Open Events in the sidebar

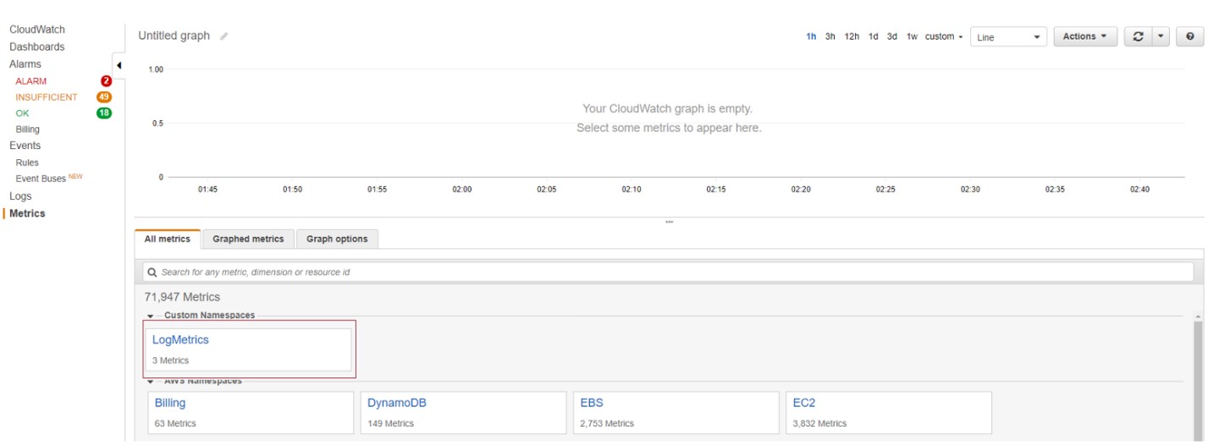[x=25, y=146]
